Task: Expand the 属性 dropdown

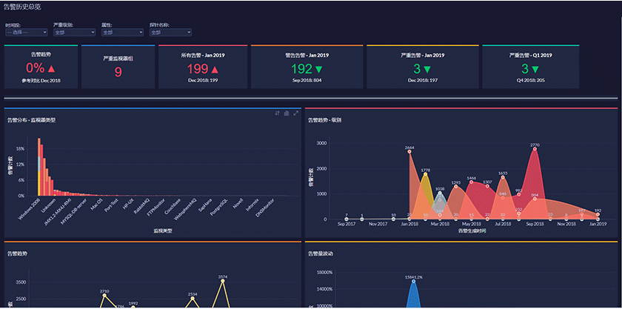Action: click(x=121, y=33)
